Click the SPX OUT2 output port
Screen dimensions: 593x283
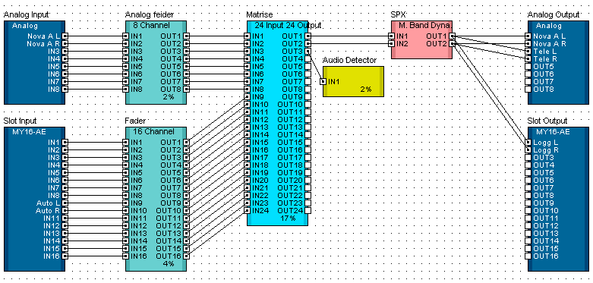pyautogui.click(x=453, y=44)
